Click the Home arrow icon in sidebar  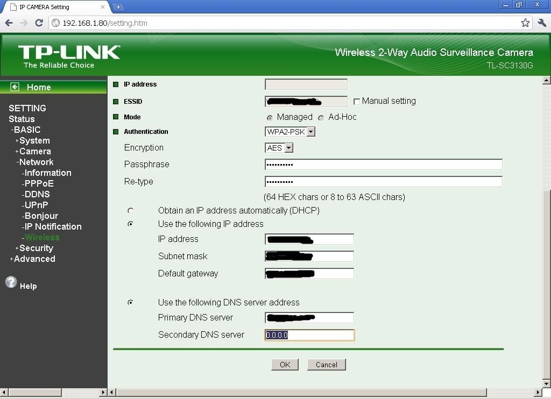click(x=15, y=87)
